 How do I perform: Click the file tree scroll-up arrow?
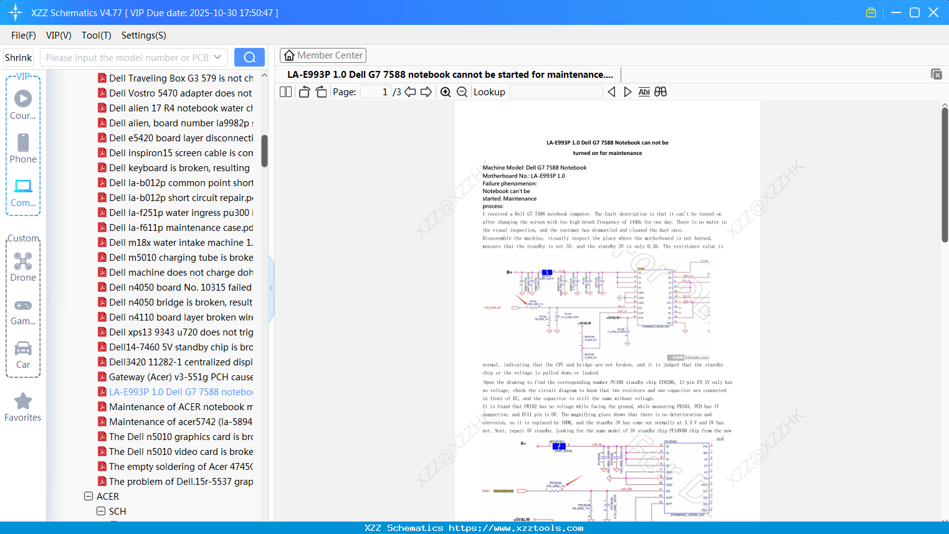coord(264,75)
